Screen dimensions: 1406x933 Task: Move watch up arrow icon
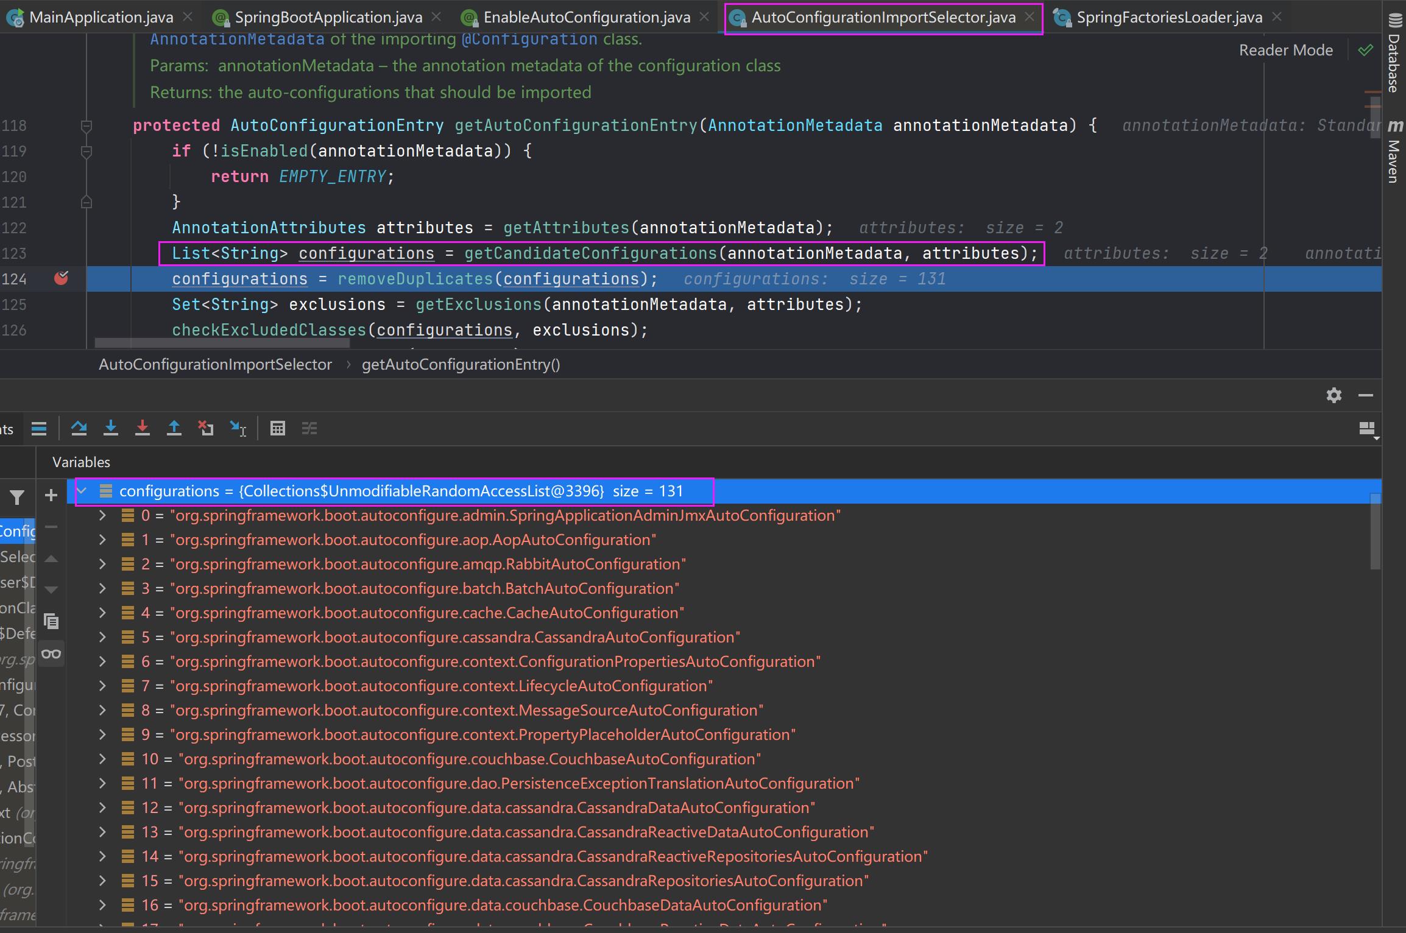pyautogui.click(x=51, y=558)
